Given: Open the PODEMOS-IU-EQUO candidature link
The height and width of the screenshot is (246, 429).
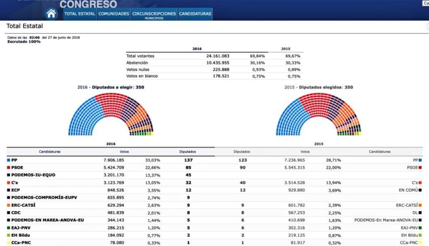Looking at the screenshot, I should tap(33, 175).
